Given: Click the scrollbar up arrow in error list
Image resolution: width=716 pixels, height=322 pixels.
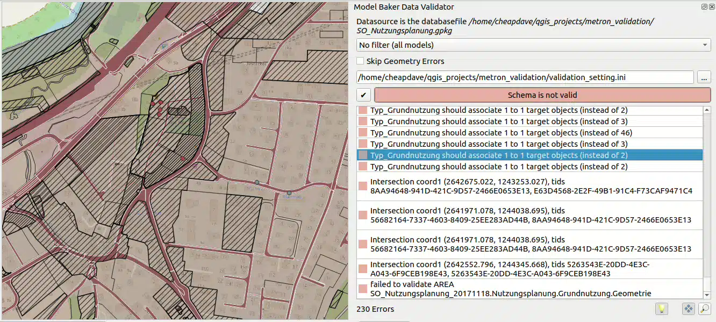Looking at the screenshot, I should (x=707, y=111).
